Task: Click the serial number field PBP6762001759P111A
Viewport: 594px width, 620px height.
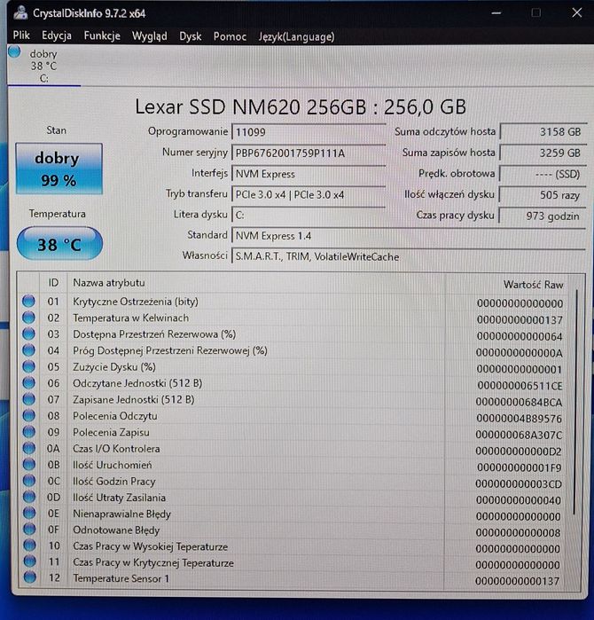Action: click(309, 153)
